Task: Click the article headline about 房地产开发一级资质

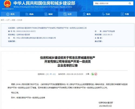Action: tap(68, 62)
